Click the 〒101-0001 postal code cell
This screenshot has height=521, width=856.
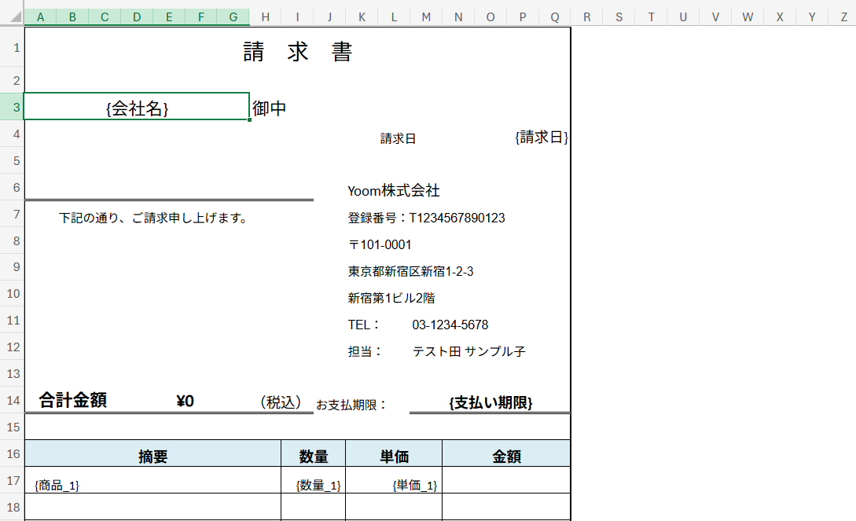(x=380, y=244)
